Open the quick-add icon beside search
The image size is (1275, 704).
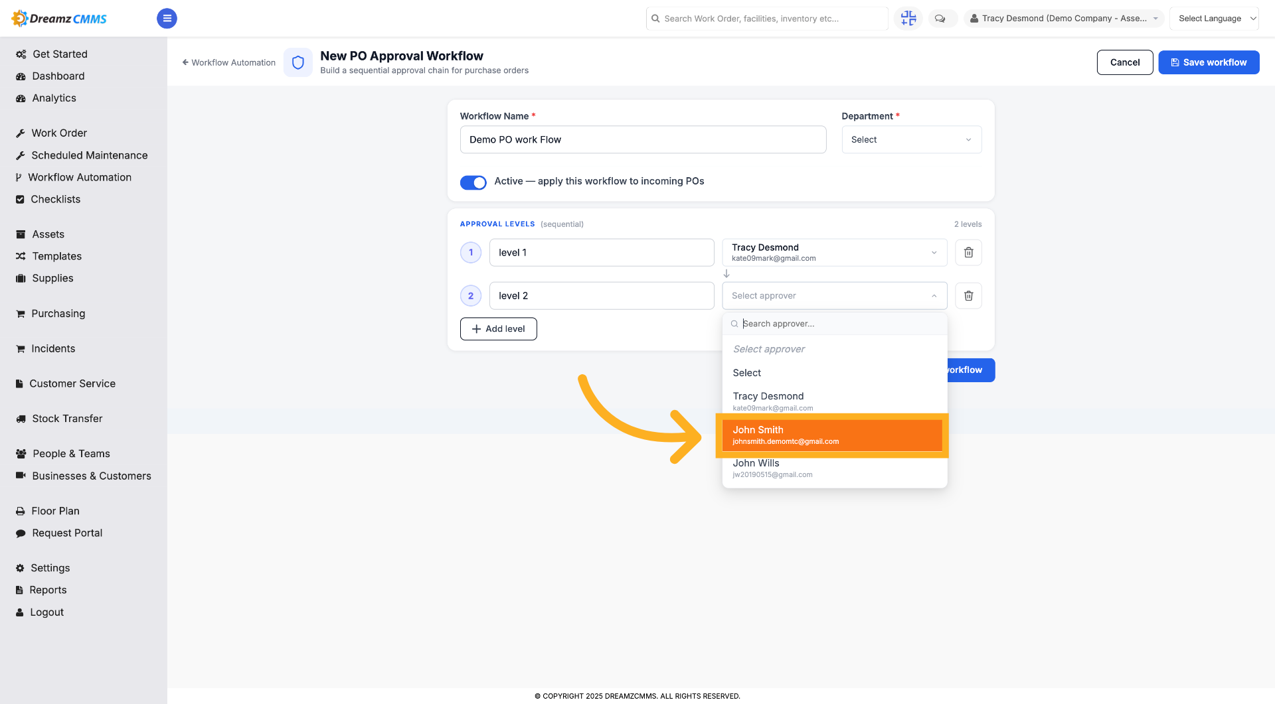point(908,19)
